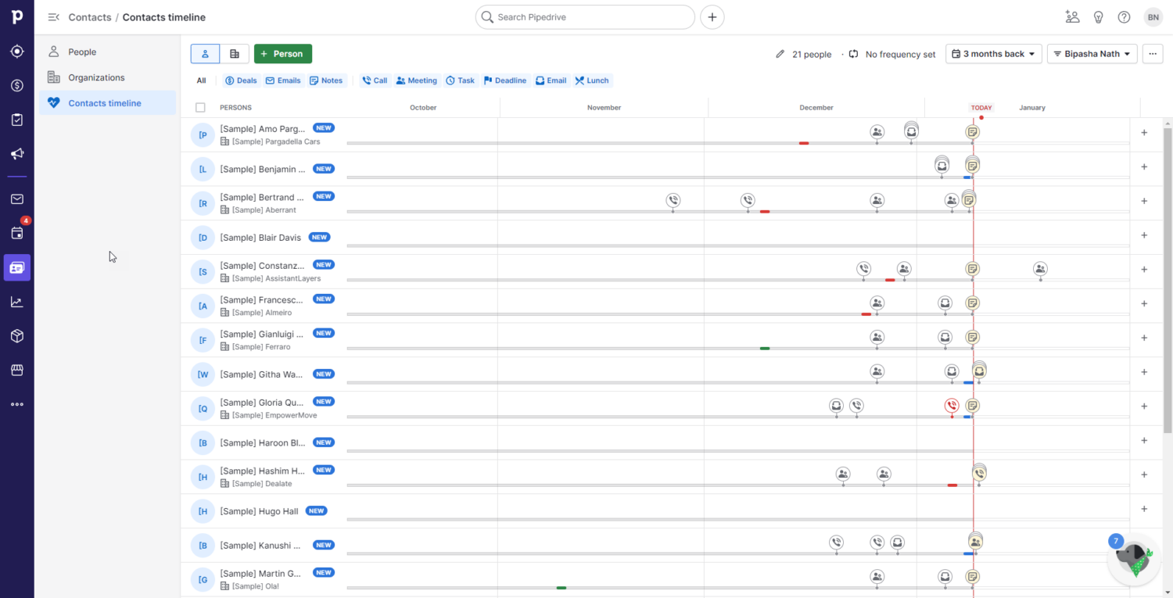Expand the Bipasha Nath filter dropdown
The height and width of the screenshot is (598, 1173).
(1092, 54)
